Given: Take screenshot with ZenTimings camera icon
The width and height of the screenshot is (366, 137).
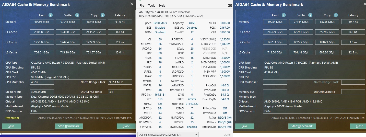Looking at the screenshot, I should click(x=230, y=5).
